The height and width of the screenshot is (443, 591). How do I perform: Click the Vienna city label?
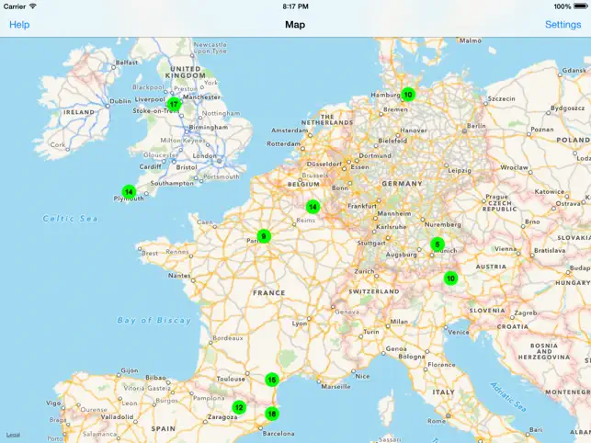click(506, 249)
